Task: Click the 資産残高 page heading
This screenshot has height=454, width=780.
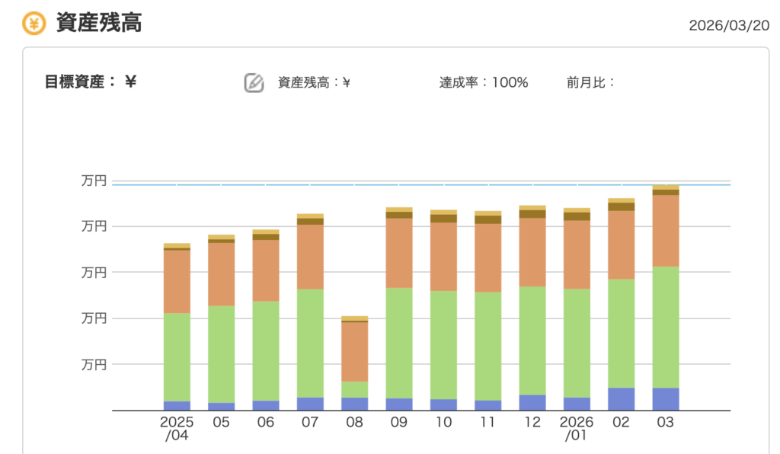Action: (x=99, y=24)
